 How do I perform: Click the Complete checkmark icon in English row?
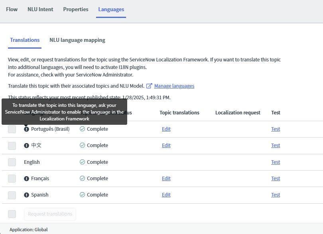tap(82, 162)
